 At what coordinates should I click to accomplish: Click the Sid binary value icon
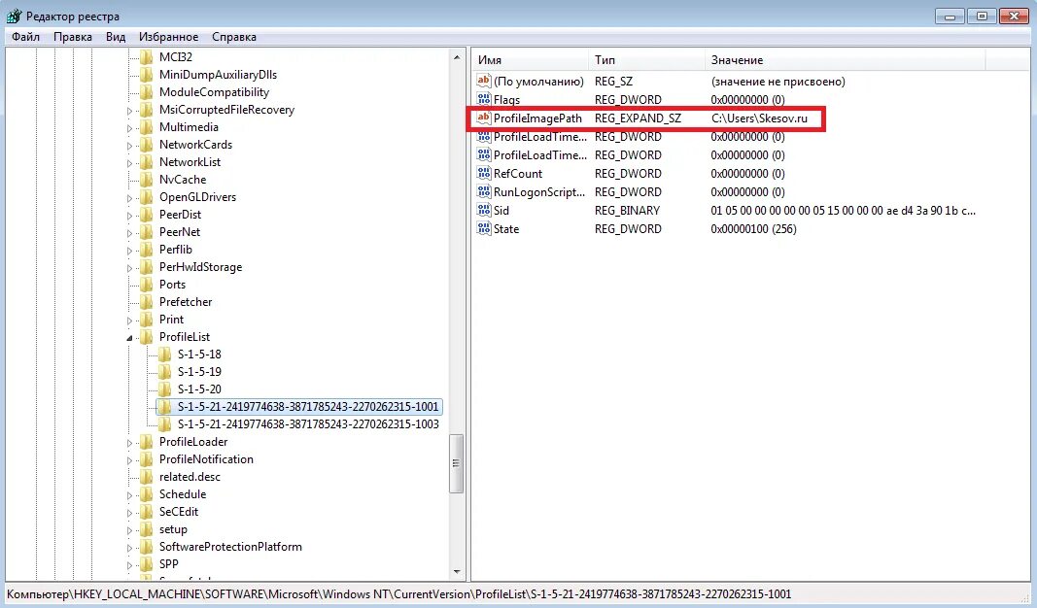483,210
